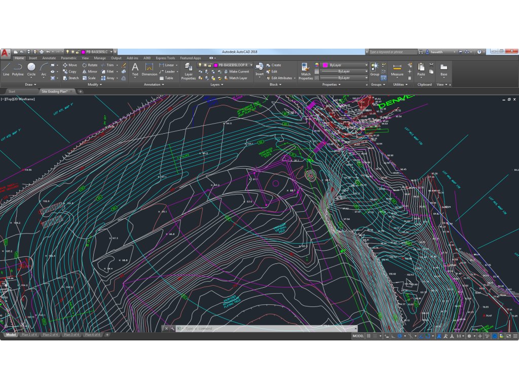Open the Plan 2 of 4 layout tab

click(50, 335)
